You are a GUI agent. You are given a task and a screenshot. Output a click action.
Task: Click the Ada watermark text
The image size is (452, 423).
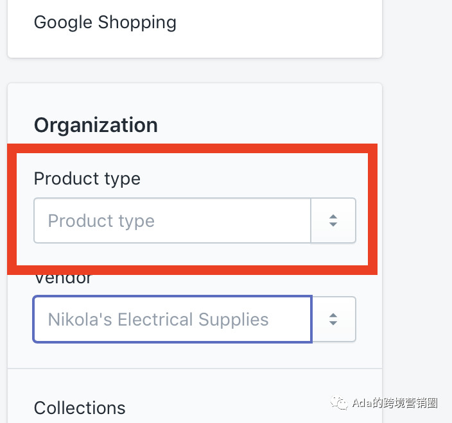pyautogui.click(x=395, y=403)
